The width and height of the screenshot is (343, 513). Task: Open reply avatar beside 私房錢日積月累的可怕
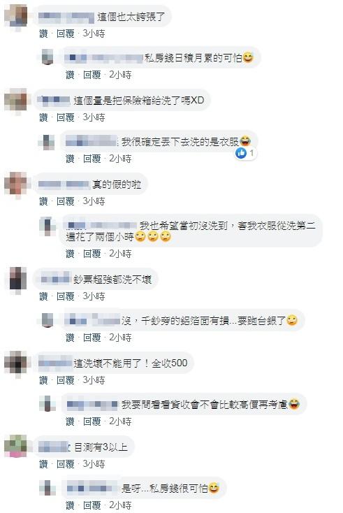48,57
